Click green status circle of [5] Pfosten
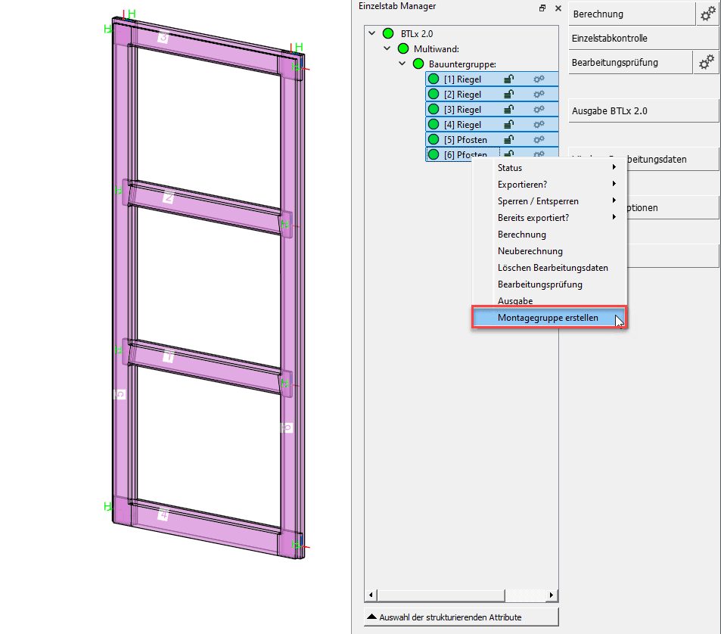 434,139
